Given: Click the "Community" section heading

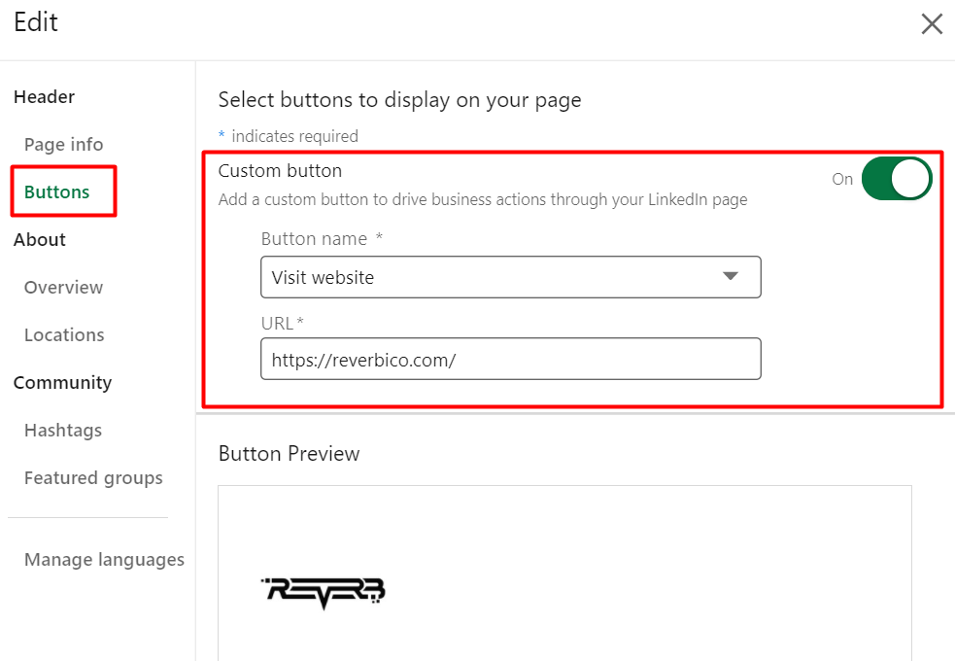Looking at the screenshot, I should [62, 382].
